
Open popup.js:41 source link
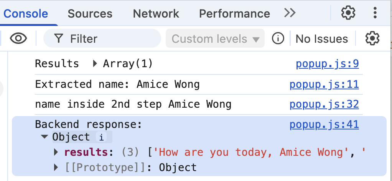click(x=324, y=124)
